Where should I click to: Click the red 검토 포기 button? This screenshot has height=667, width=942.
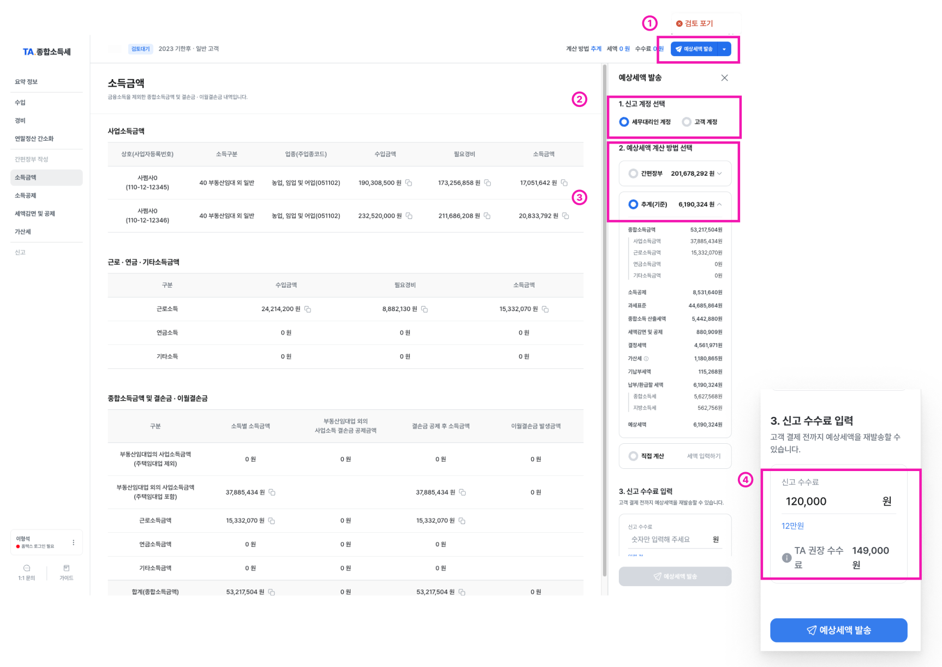tap(695, 23)
